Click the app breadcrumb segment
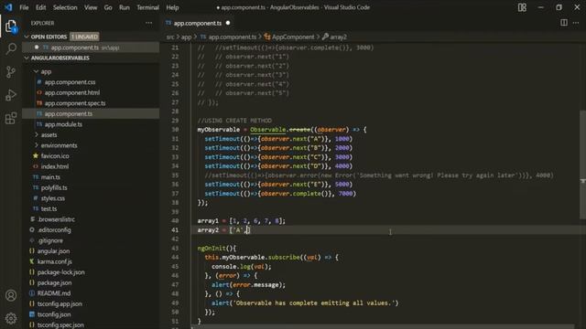The width and height of the screenshot is (586, 329). [x=186, y=37]
